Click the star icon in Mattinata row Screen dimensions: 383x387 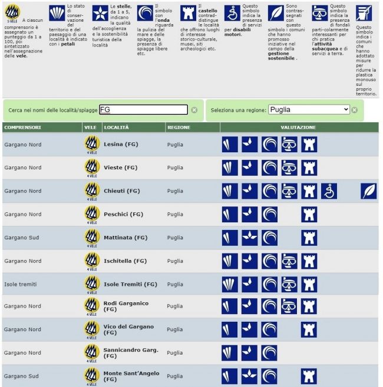pos(250,238)
